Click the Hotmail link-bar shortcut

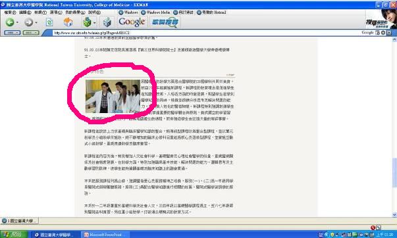(211, 12)
